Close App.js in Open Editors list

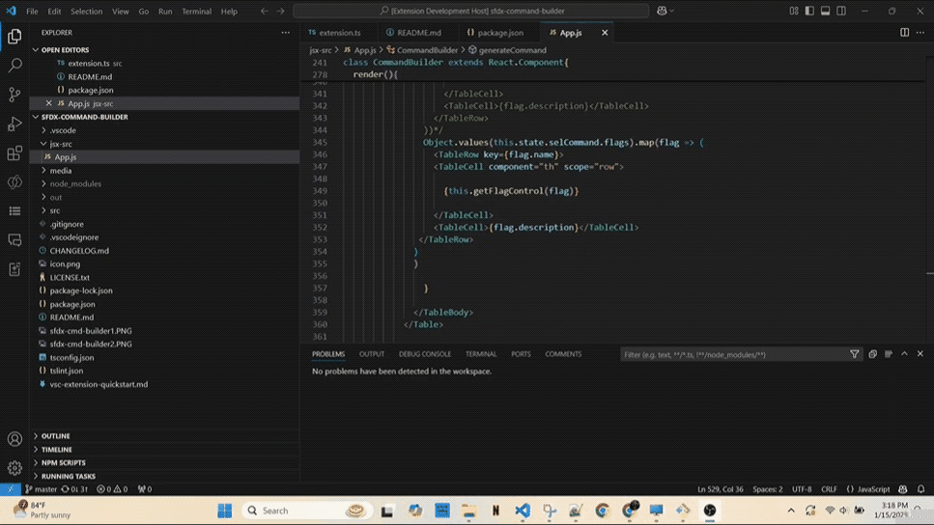click(x=49, y=103)
